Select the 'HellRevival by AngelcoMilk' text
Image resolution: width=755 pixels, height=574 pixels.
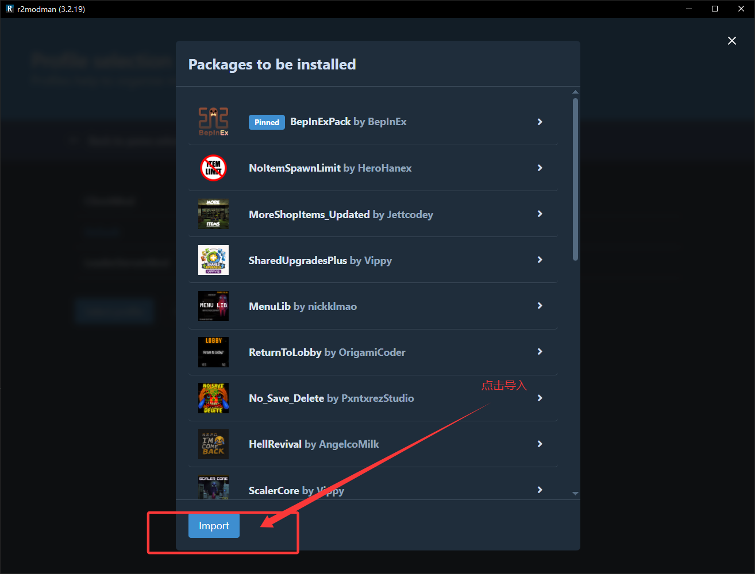314,444
